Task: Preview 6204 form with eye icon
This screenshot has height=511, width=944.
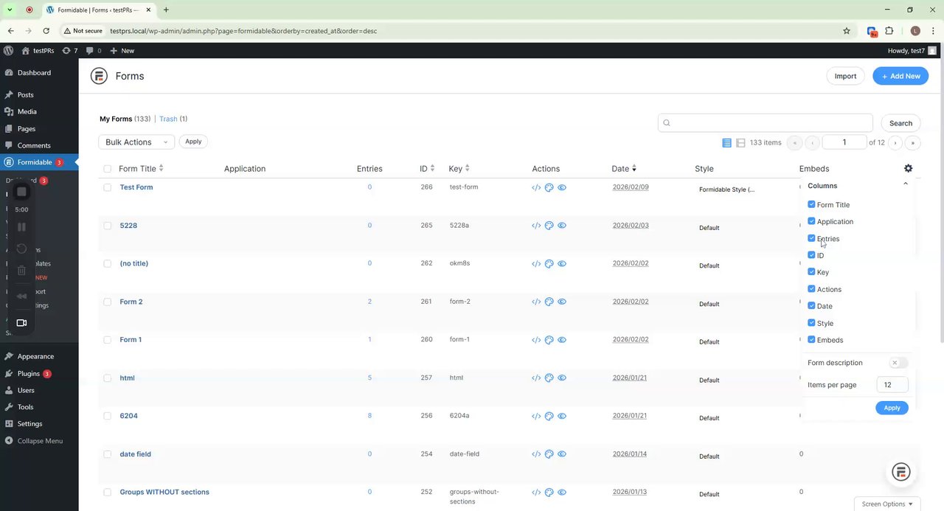Action: point(562,416)
